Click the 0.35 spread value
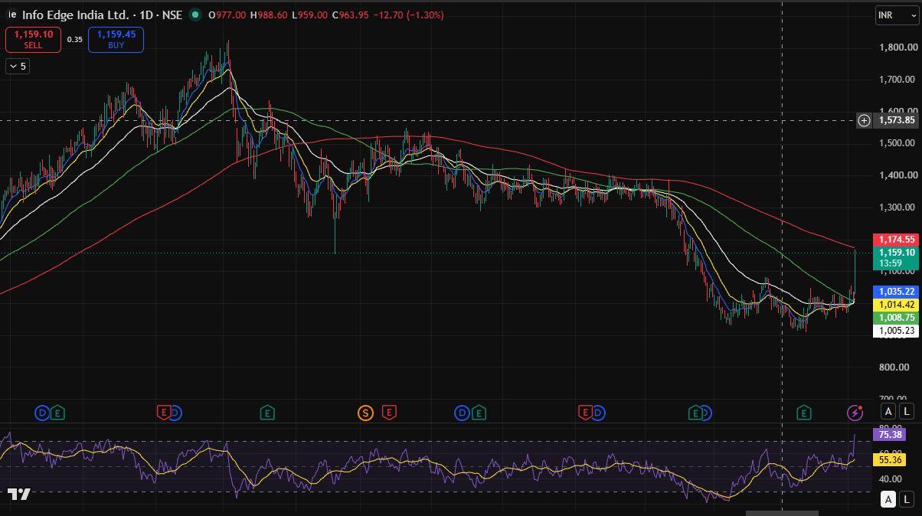Screen dimensions: 922x516 tap(74, 40)
